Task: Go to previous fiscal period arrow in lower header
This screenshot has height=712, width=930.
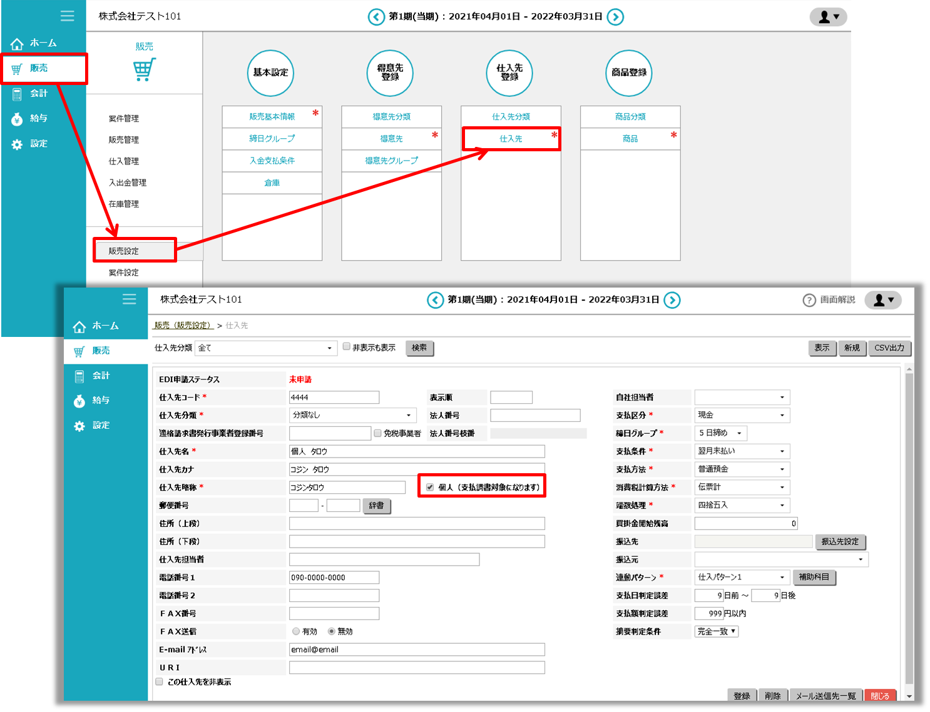Action: (436, 300)
